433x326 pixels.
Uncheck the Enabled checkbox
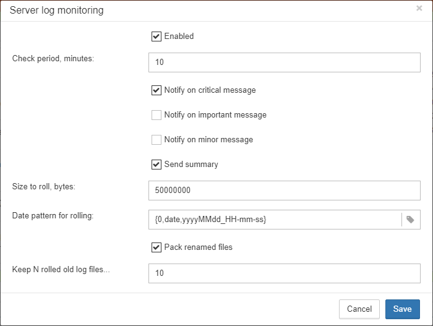156,36
